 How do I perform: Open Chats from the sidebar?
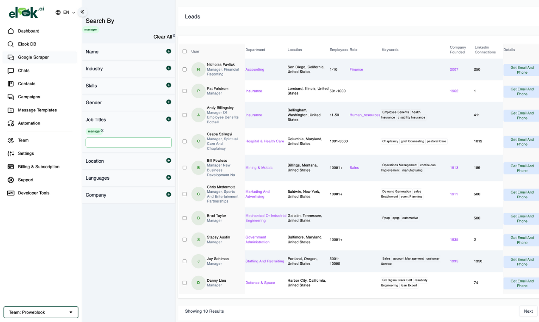(x=23, y=70)
